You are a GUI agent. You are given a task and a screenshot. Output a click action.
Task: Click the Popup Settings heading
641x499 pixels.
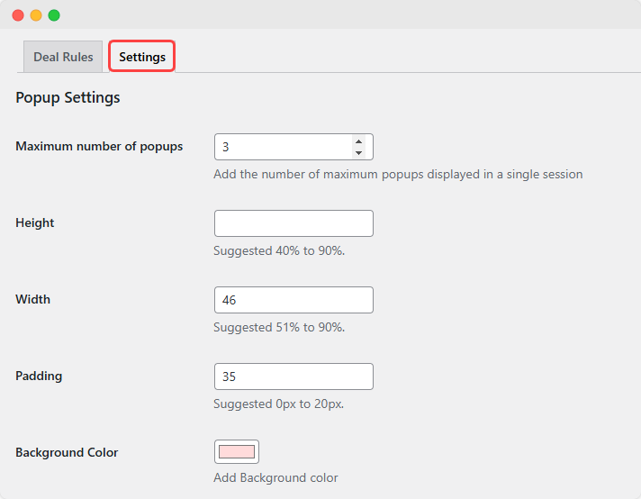68,97
